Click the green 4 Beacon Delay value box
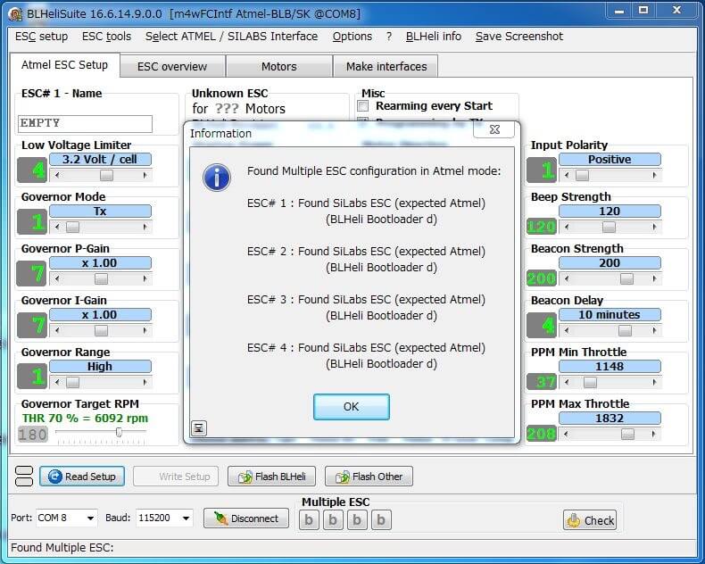This screenshot has height=564, width=705. 542,325
